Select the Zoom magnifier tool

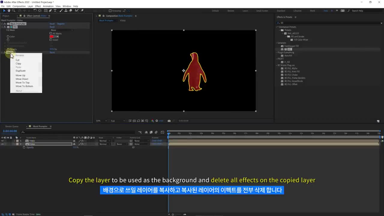click(13, 10)
